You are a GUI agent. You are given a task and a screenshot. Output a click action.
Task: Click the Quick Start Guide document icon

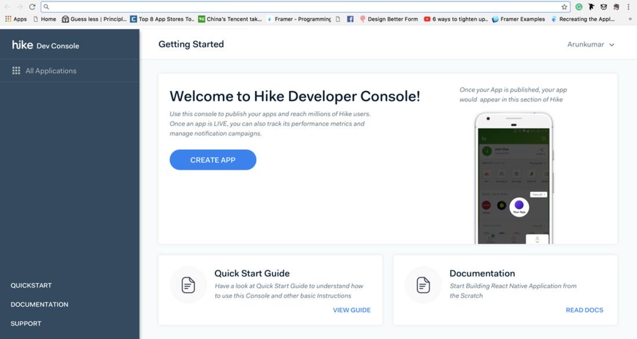click(188, 285)
